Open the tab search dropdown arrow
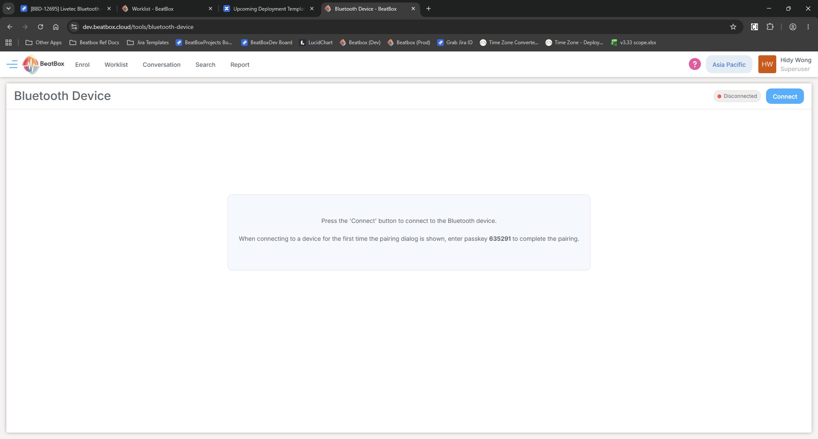The width and height of the screenshot is (818, 439). (x=8, y=9)
